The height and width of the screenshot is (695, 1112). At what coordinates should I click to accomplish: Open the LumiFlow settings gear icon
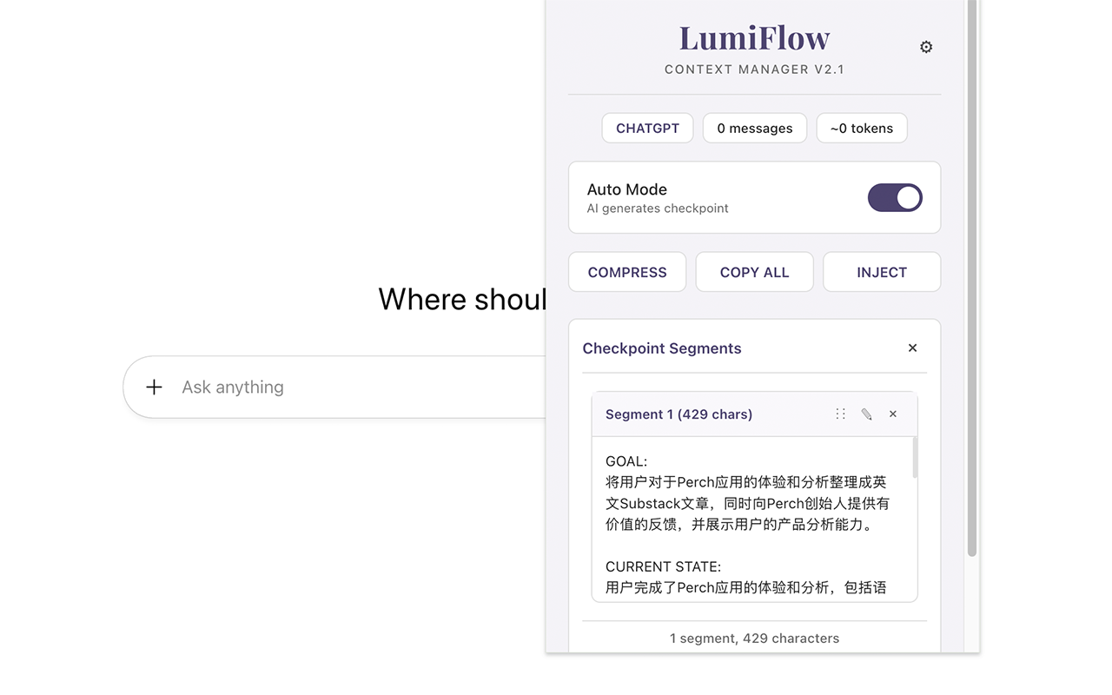tap(926, 47)
